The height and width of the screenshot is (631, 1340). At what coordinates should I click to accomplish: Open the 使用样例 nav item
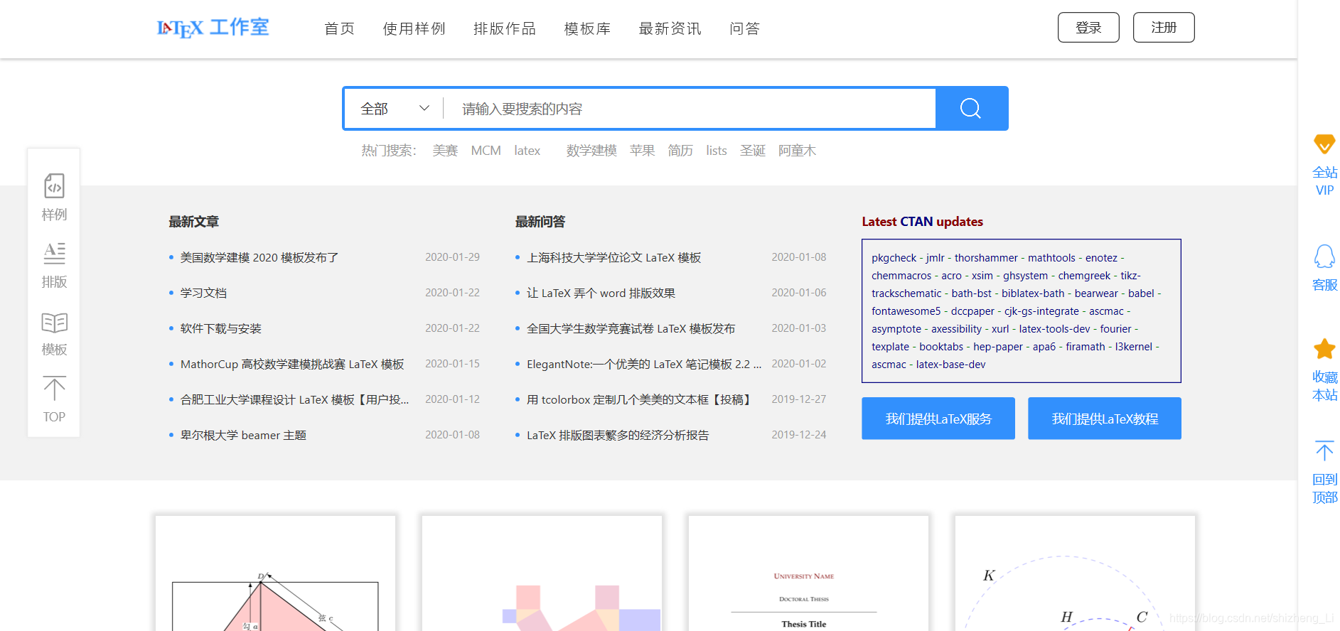coord(414,28)
